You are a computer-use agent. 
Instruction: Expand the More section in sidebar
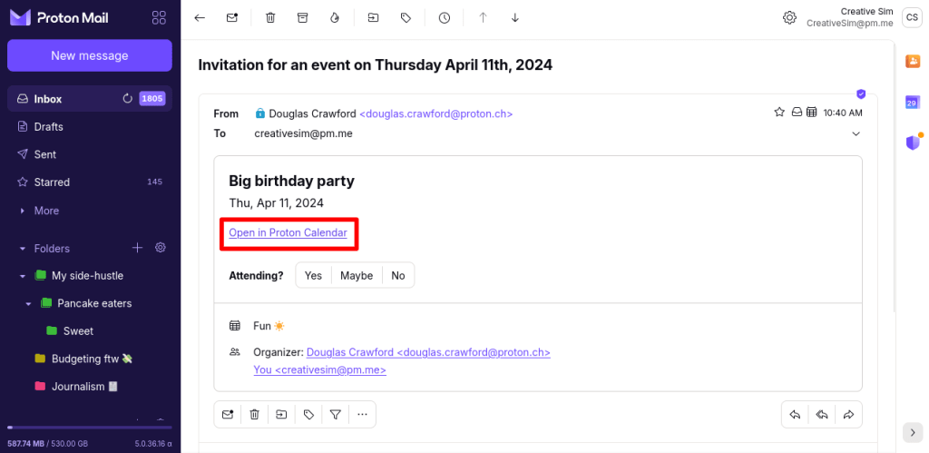45,211
